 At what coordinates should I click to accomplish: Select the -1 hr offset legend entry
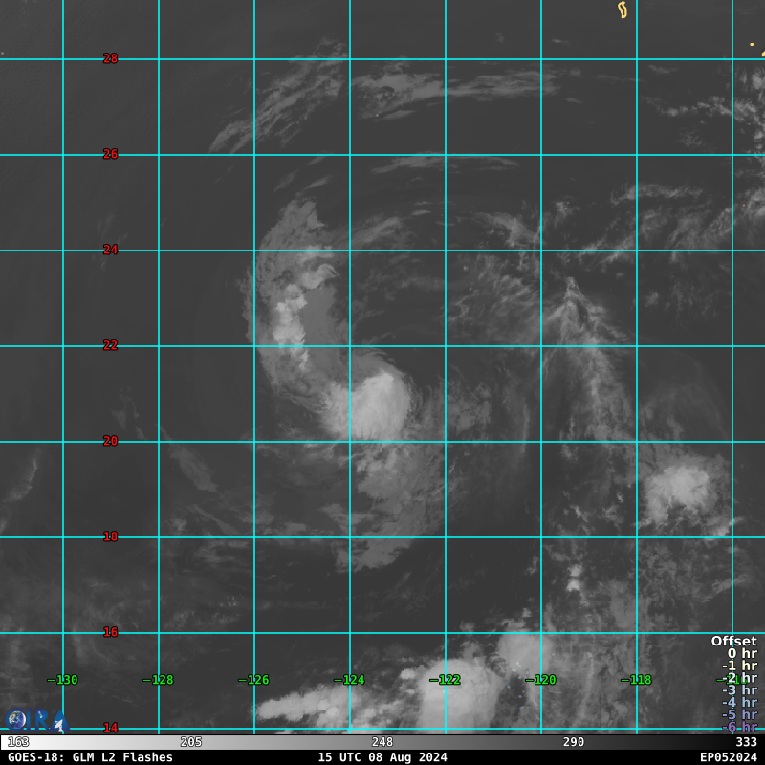click(738, 667)
